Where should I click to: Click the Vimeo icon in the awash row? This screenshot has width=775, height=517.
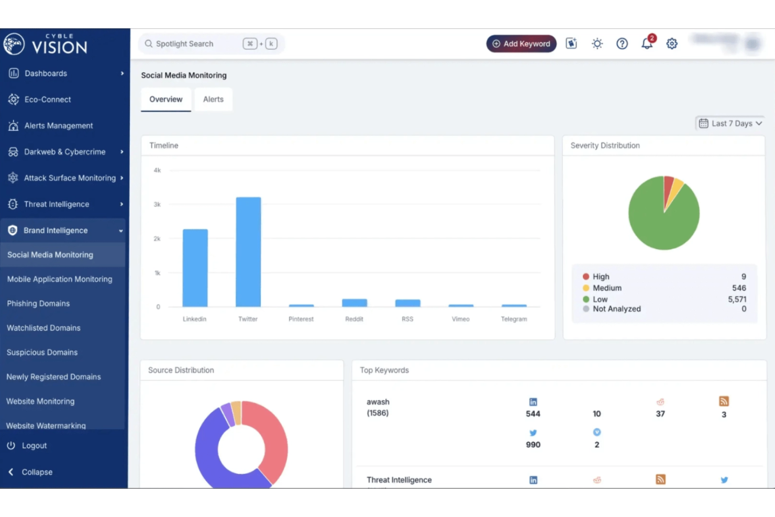597,432
